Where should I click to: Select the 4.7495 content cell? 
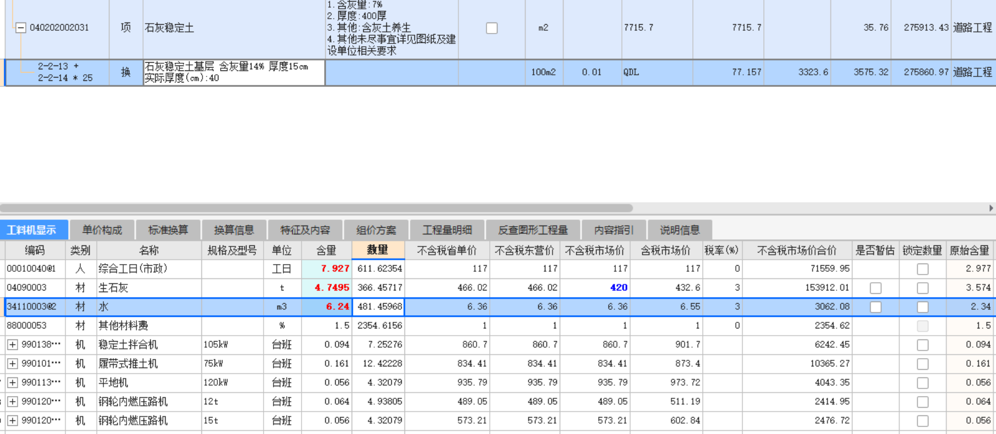327,288
